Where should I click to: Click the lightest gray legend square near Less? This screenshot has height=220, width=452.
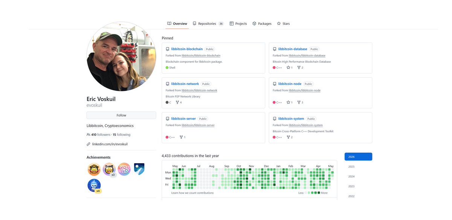306,193
